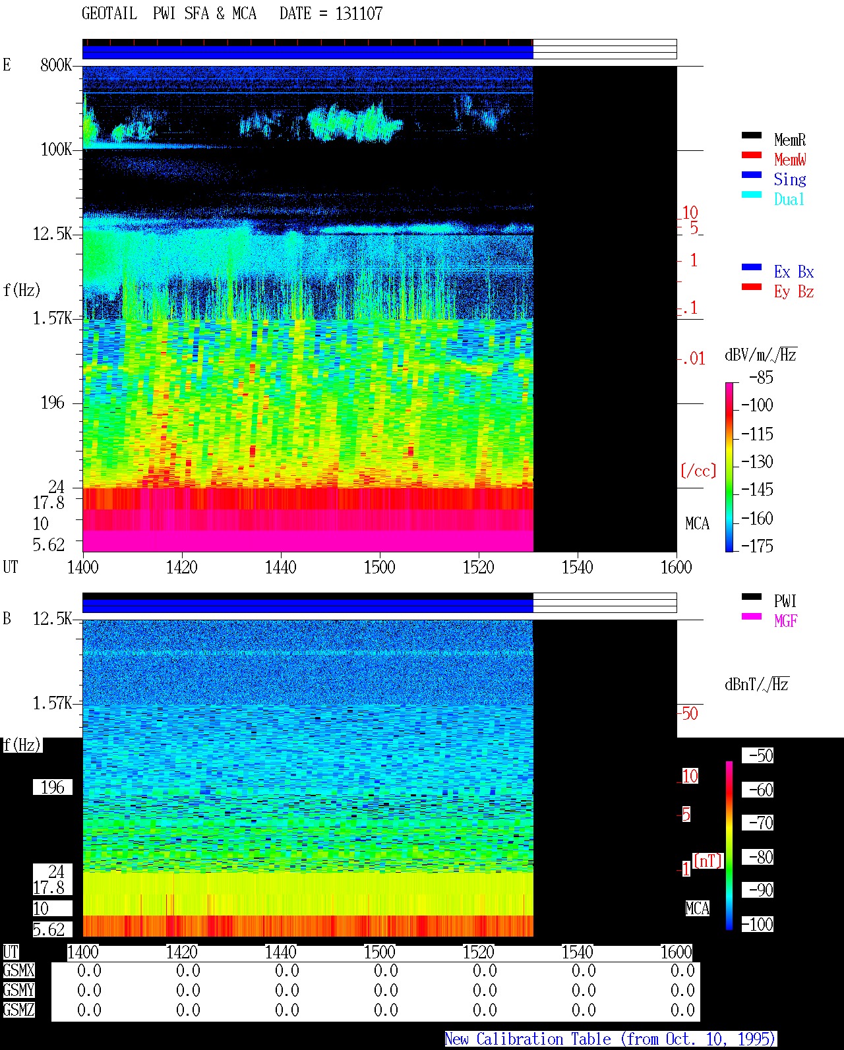Click the dBV/m/√Hz unit label
The image size is (844, 1050).
pos(761,355)
